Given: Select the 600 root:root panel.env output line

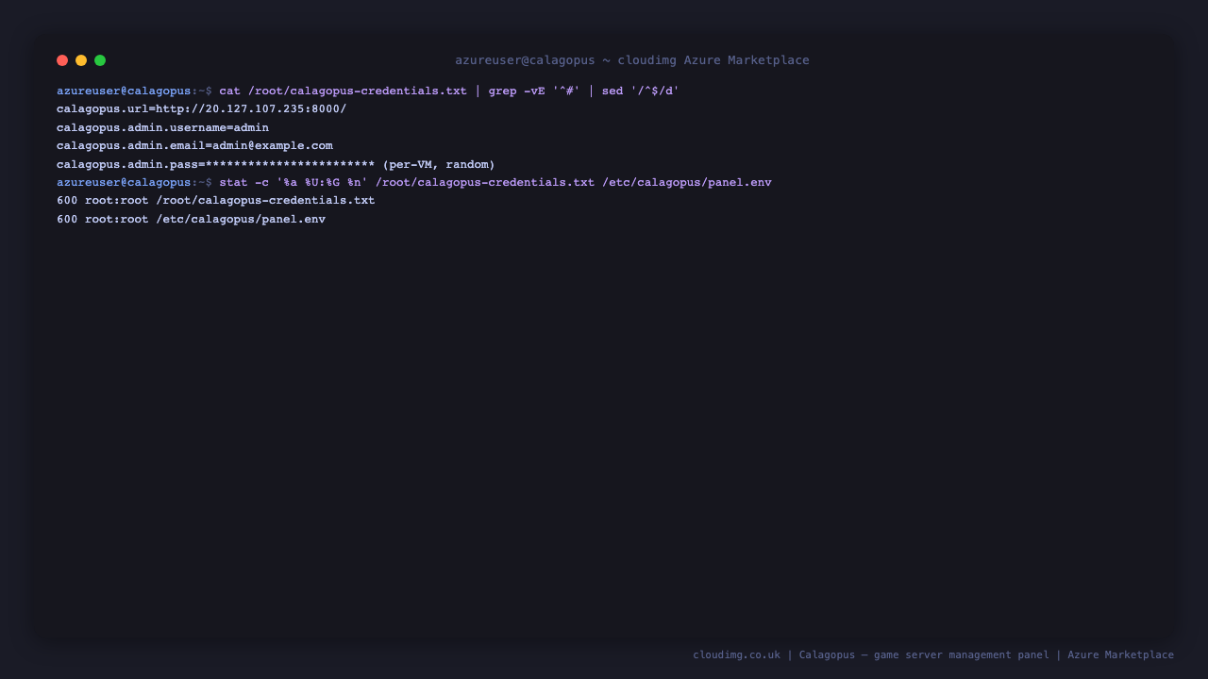Looking at the screenshot, I should (191, 219).
